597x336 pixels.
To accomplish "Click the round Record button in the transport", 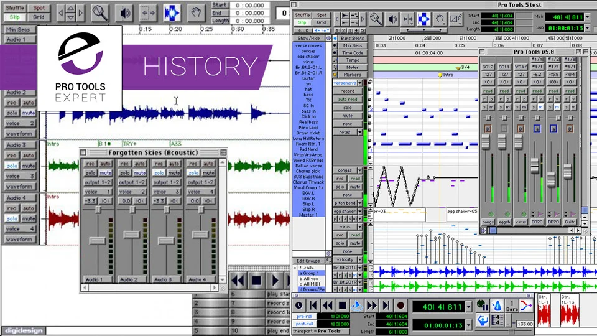I will [400, 306].
